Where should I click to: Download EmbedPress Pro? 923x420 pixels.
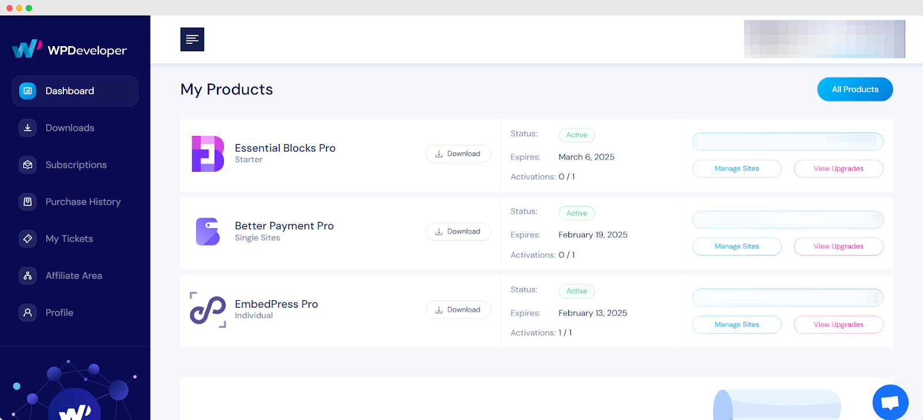(x=458, y=310)
